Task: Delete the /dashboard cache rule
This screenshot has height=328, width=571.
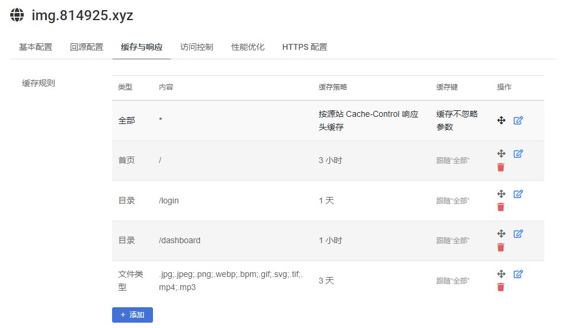Action: click(501, 247)
